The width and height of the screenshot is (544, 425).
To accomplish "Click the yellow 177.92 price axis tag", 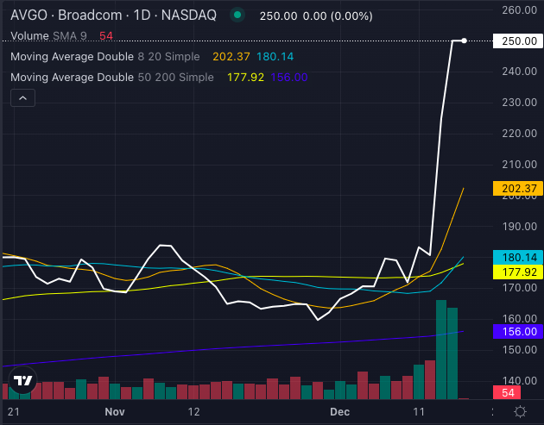I will click(x=515, y=272).
